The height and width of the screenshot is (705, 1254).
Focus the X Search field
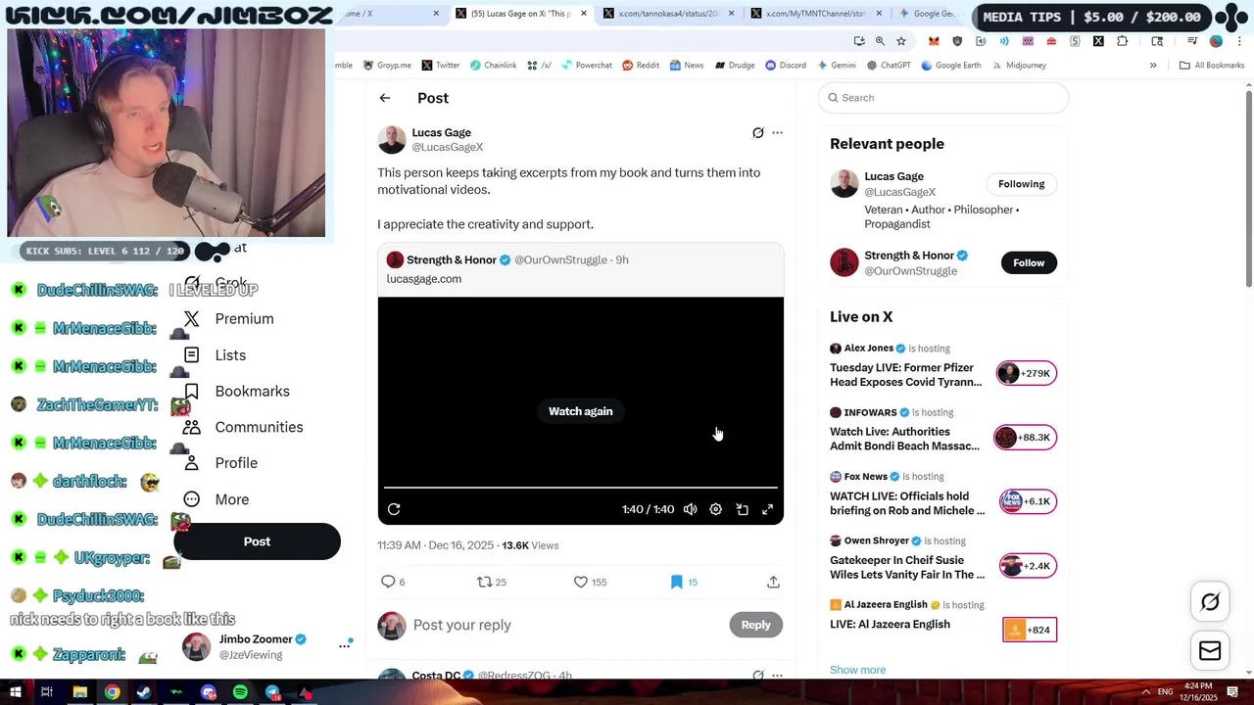[942, 98]
